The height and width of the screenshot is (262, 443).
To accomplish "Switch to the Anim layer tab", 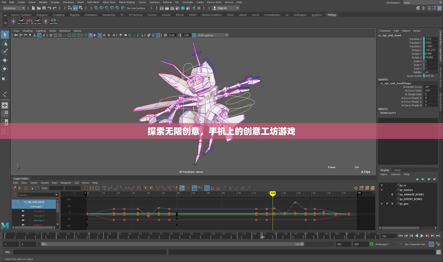I will point(397,170).
